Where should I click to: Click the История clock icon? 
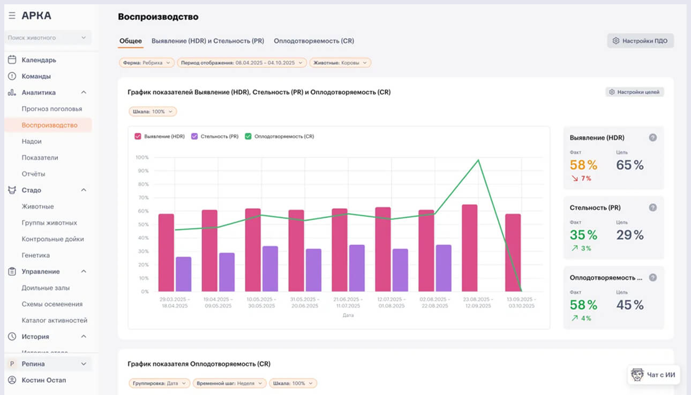click(x=12, y=337)
